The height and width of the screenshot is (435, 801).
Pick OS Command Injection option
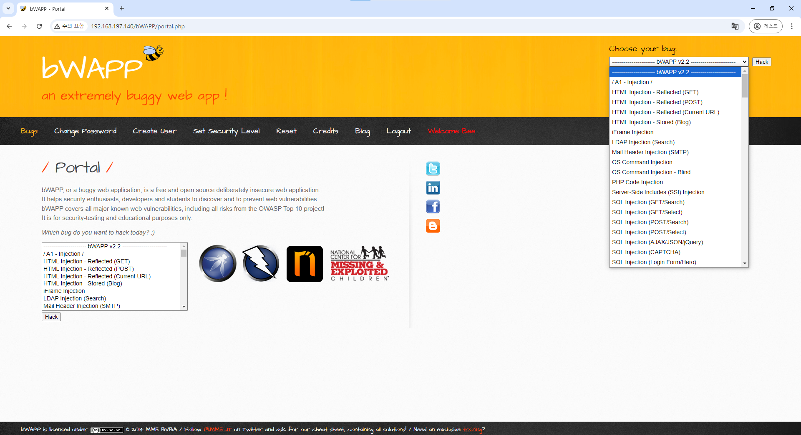click(675, 162)
